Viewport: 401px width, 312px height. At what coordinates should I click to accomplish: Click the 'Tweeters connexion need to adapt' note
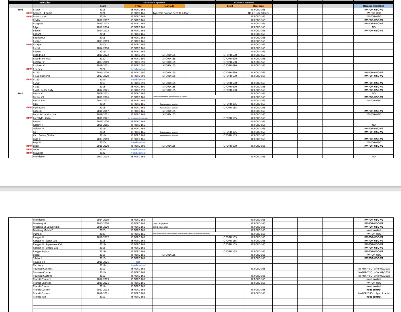pyautogui.click(x=170, y=97)
